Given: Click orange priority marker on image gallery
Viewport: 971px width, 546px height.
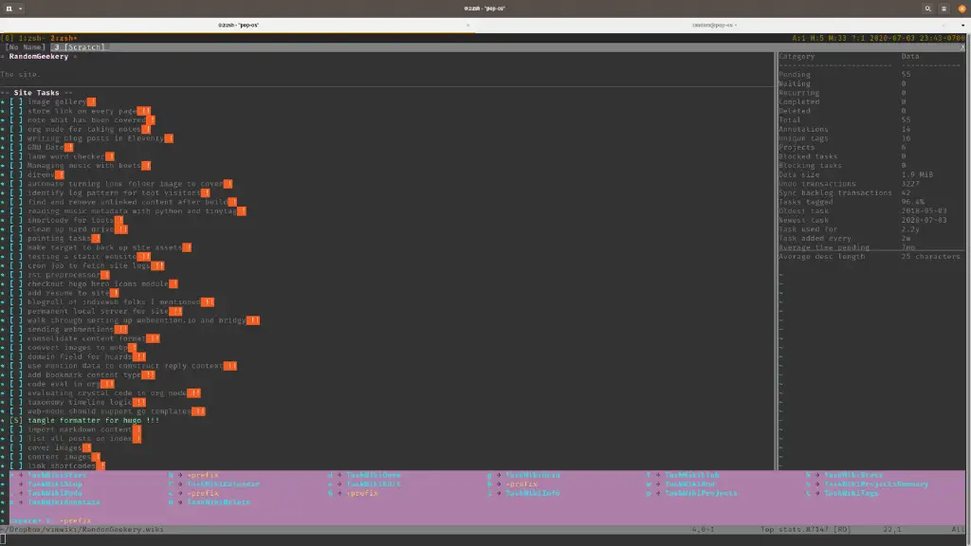Looking at the screenshot, I should point(92,101).
